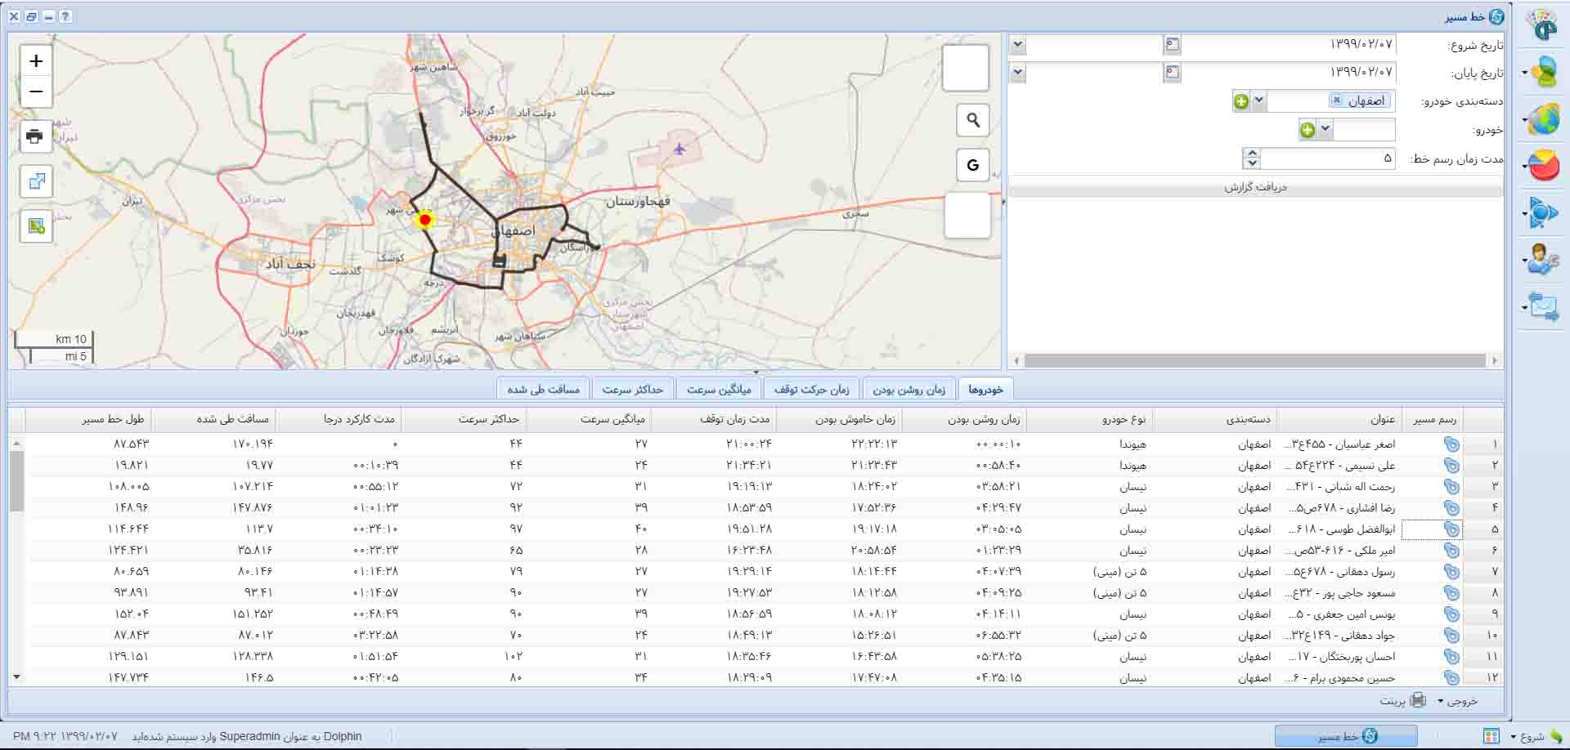
Task: Click the draw-route icon for علی نسیمی row
Action: [x=1451, y=465]
